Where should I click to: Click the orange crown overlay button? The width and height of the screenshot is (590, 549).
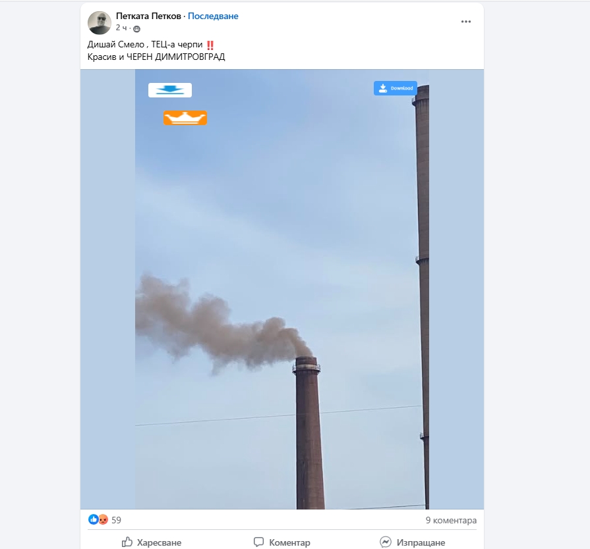coord(185,118)
